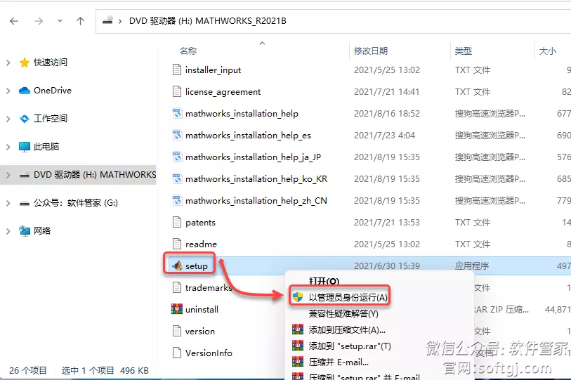Viewport: 571px width, 380px height.
Task: Click installer_input date 2021/5/25 13:02
Action: [x=387, y=70]
